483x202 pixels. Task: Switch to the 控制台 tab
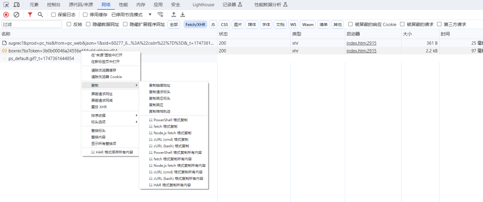coord(54,4)
